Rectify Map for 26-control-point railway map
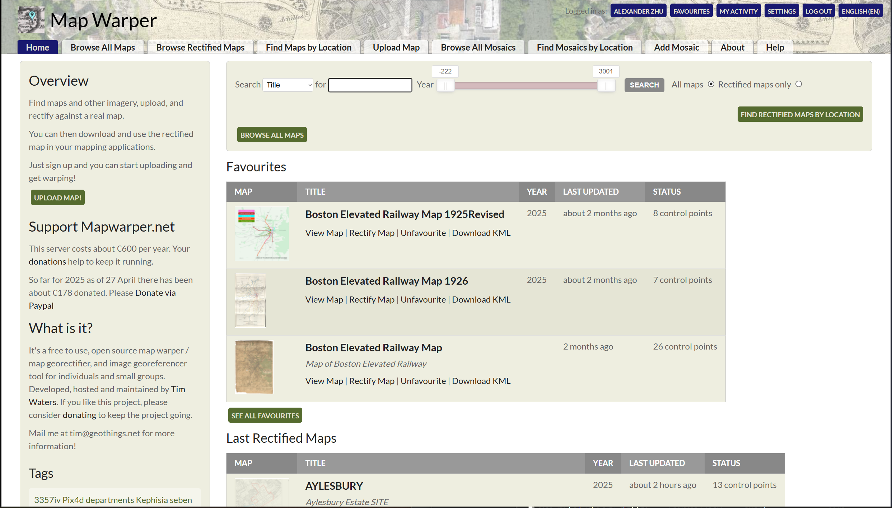The width and height of the screenshot is (892, 508). tap(372, 381)
